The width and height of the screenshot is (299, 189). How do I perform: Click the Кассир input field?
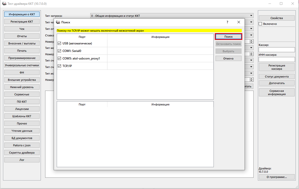(x=277, y=50)
